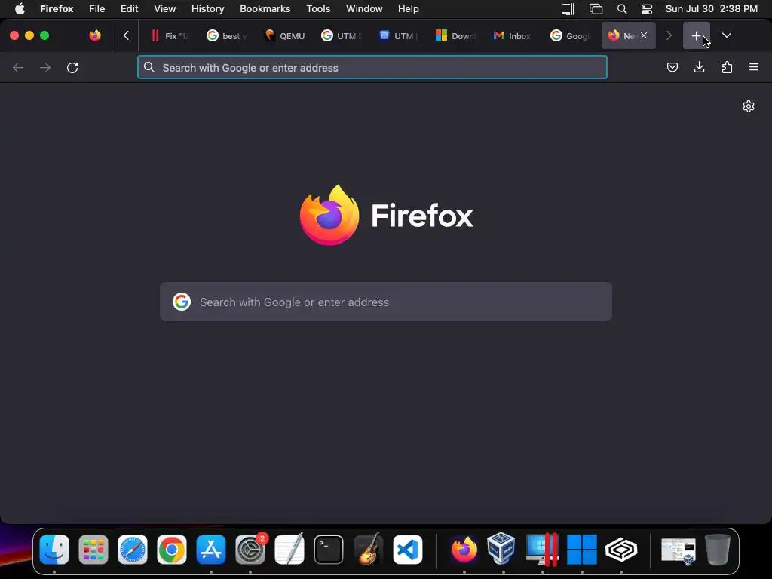Viewport: 772px width, 579px height.
Task: Open Firefox View pinned icon in tab strip
Action: [95, 35]
